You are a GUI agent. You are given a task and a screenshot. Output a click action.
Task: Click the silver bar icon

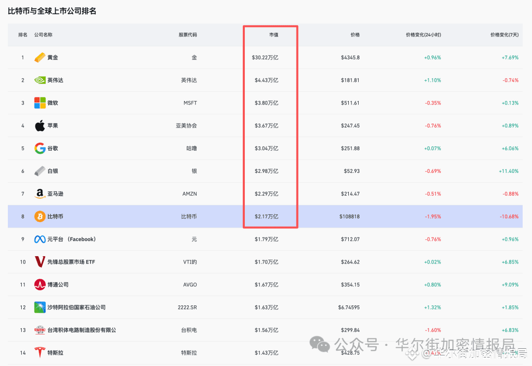pos(40,171)
